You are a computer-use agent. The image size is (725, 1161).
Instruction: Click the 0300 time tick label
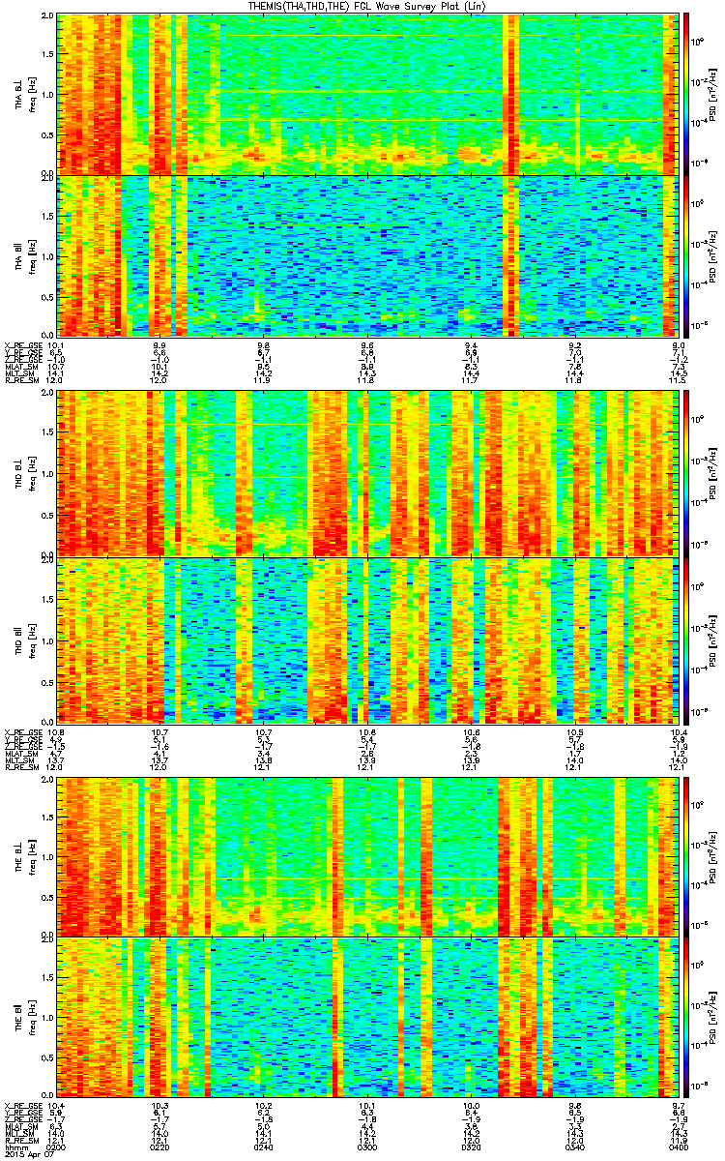pos(368,1146)
